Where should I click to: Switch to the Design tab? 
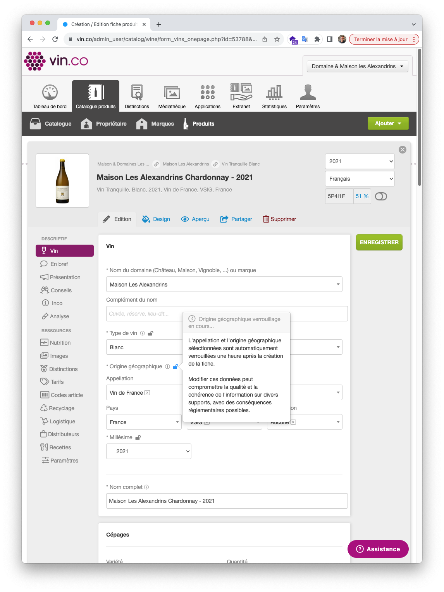tap(156, 219)
